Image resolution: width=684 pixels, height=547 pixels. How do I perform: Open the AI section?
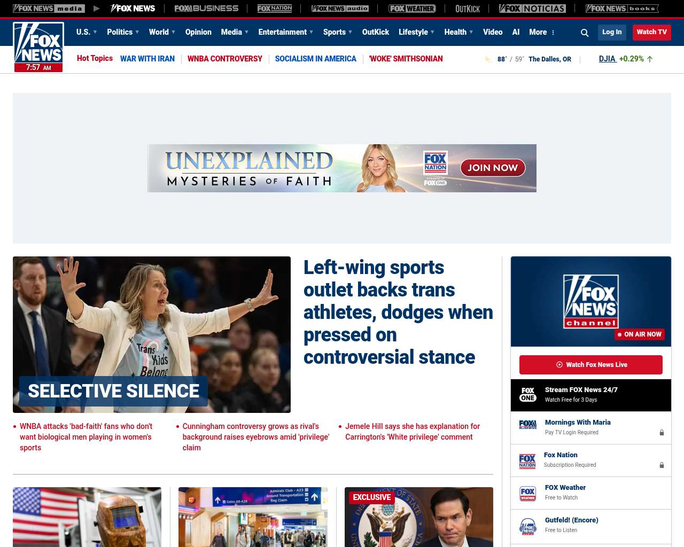coord(516,32)
